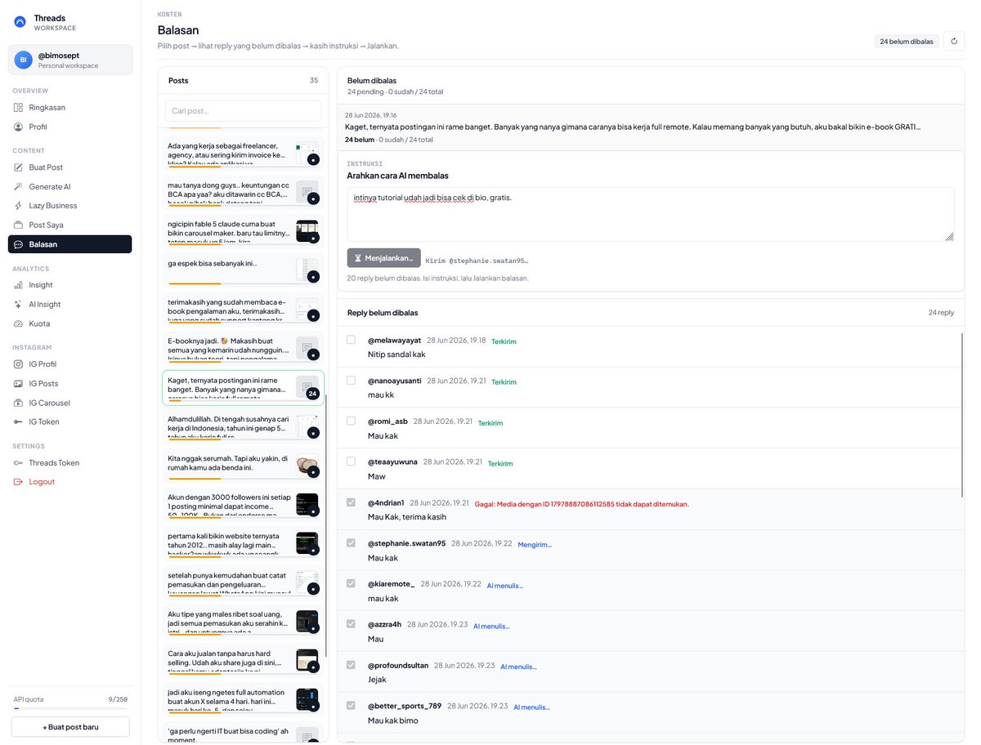This screenshot has height=745, width=981.
Task: Click the Balasan chat bubble icon
Action: pyautogui.click(x=18, y=244)
